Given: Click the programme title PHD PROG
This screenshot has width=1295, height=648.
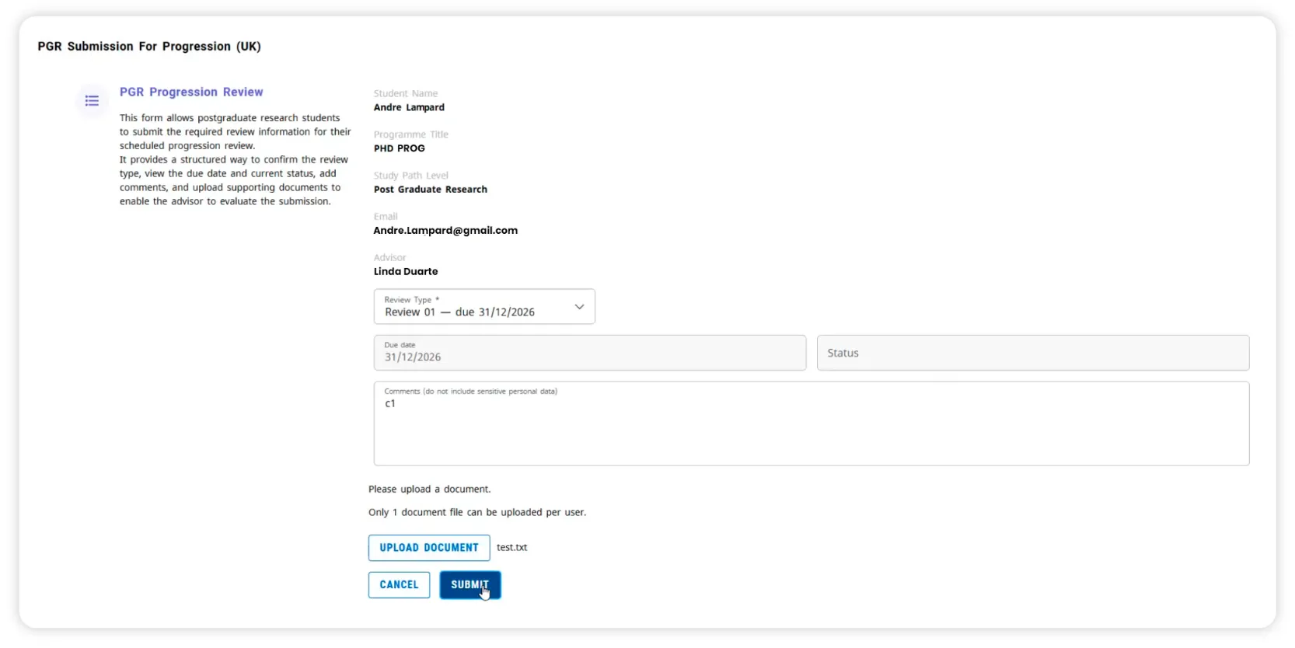Looking at the screenshot, I should 400,148.
